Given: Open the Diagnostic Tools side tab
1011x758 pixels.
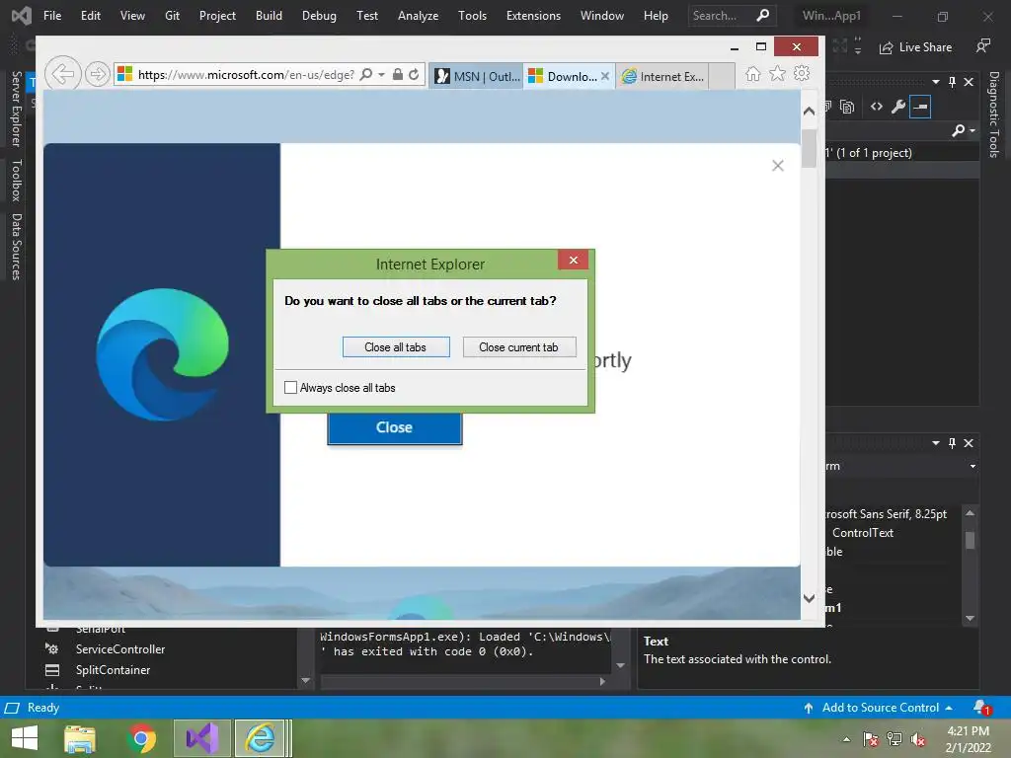Looking at the screenshot, I should click(994, 114).
